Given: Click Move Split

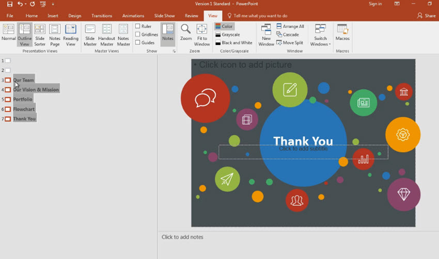Looking at the screenshot, I should coord(290,42).
